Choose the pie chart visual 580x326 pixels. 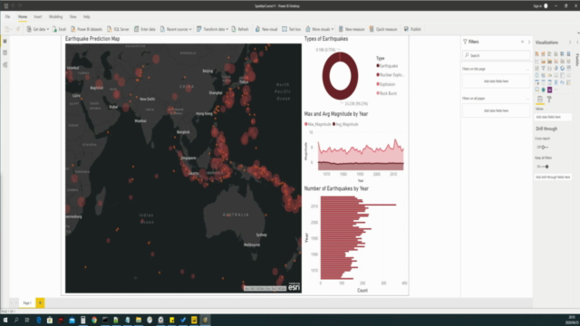(556, 68)
